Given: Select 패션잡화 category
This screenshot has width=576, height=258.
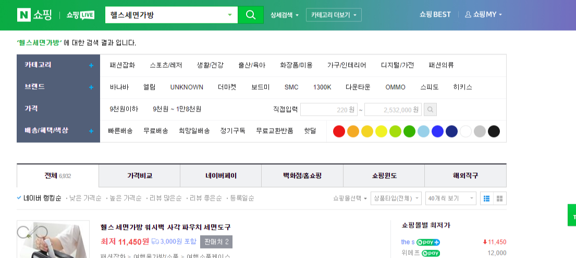Looking at the screenshot, I should (x=122, y=66).
